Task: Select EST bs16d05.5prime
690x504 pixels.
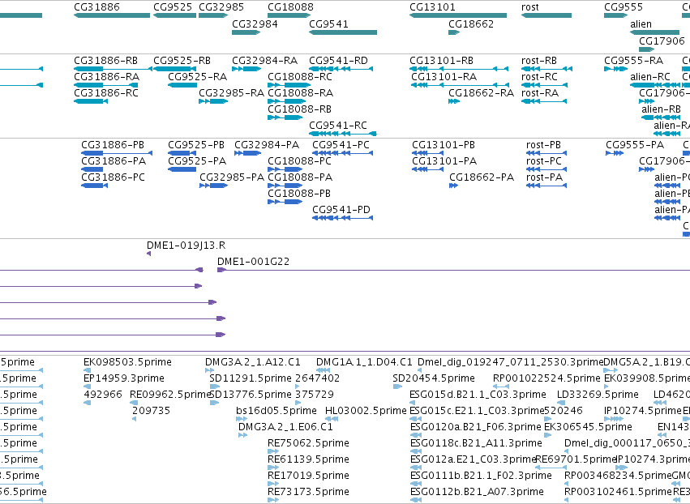Action: 276,411
